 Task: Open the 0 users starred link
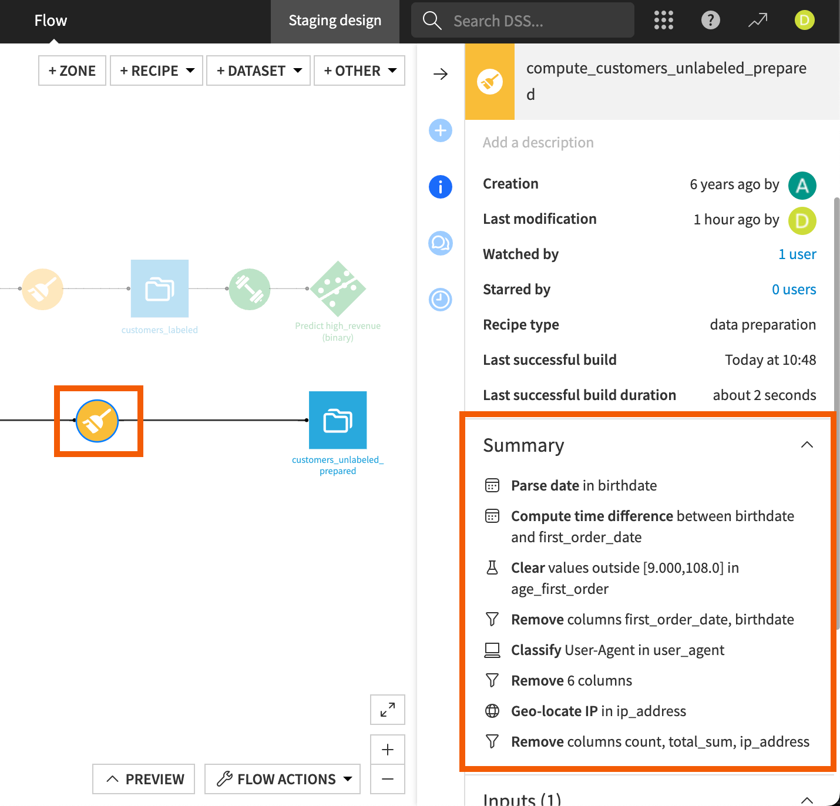click(x=794, y=290)
